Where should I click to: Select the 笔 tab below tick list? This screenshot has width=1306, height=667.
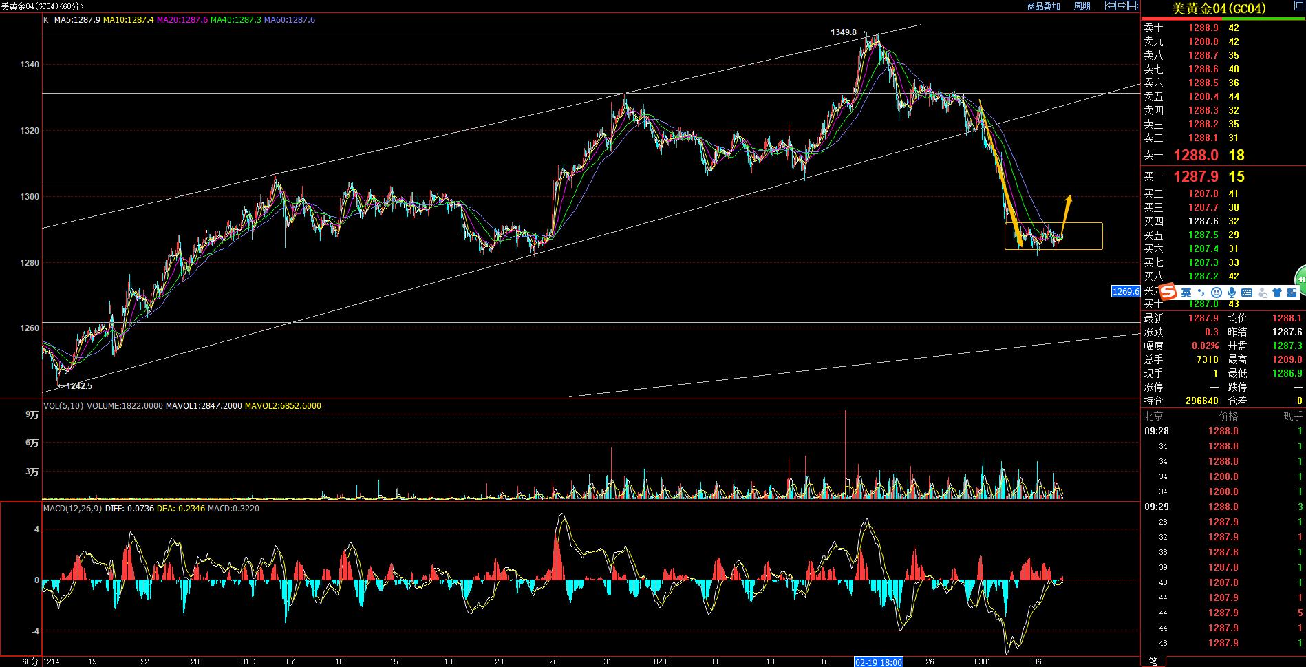click(x=1153, y=661)
